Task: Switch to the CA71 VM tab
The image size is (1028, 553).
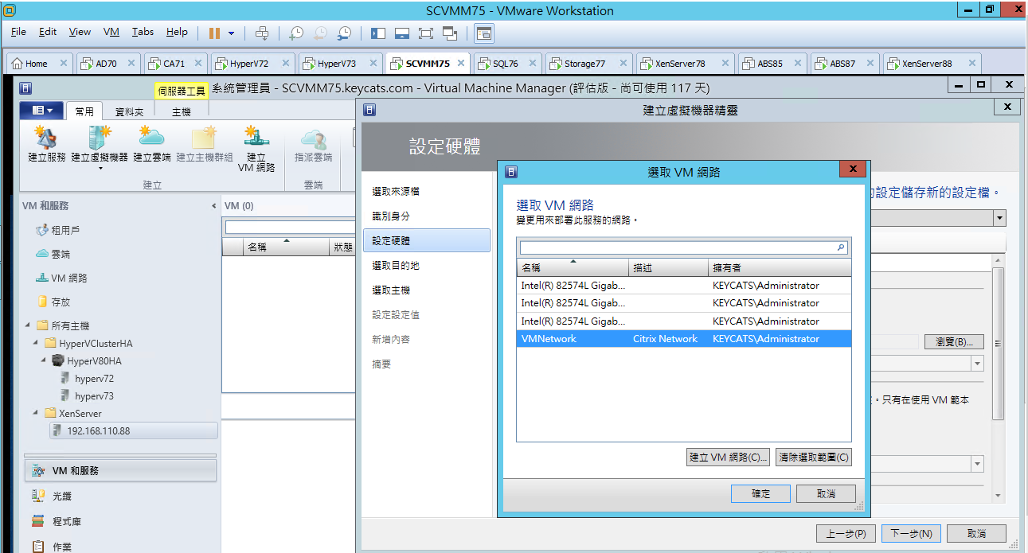Action: coord(174,64)
